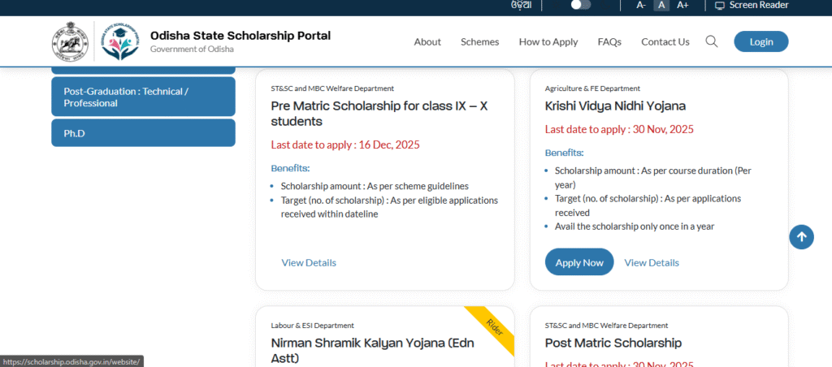This screenshot has width=832, height=367.
Task: Click the search magnifier icon
Action: (712, 41)
